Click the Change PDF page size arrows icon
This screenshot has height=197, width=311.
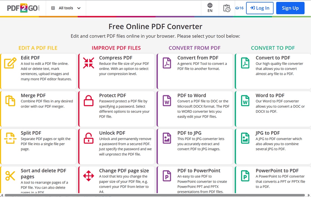point(88,176)
